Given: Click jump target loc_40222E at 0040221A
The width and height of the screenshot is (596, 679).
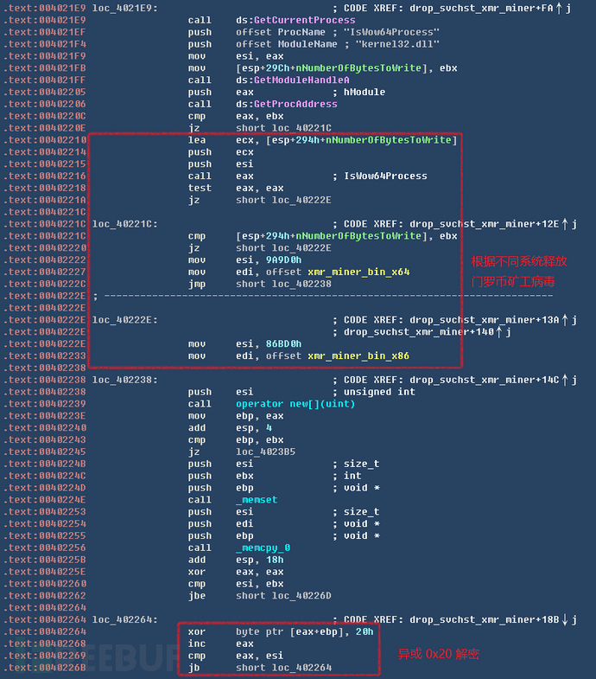Looking at the screenshot, I should (301, 200).
